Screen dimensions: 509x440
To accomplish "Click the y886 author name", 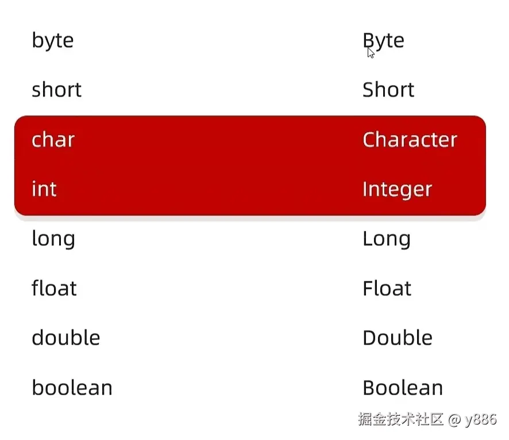I will (481, 420).
